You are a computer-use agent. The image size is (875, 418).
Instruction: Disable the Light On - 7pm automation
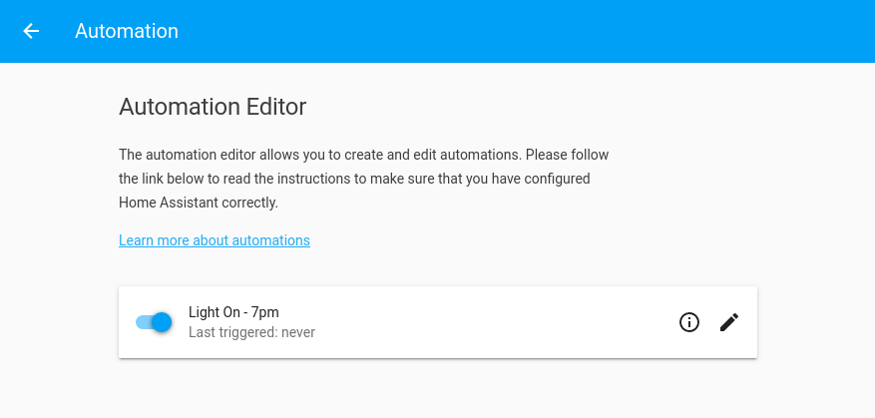(x=155, y=322)
